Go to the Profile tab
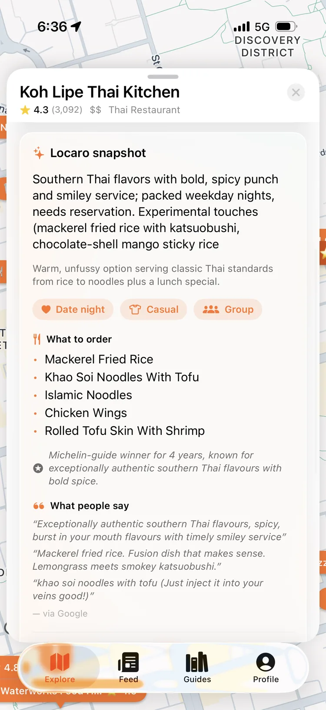Image resolution: width=326 pixels, height=710 pixels. (266, 668)
